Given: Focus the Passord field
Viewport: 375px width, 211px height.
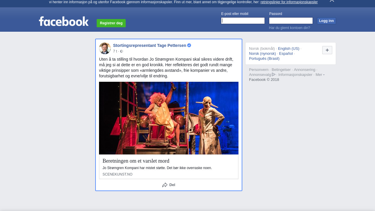Looking at the screenshot, I should (291, 21).
